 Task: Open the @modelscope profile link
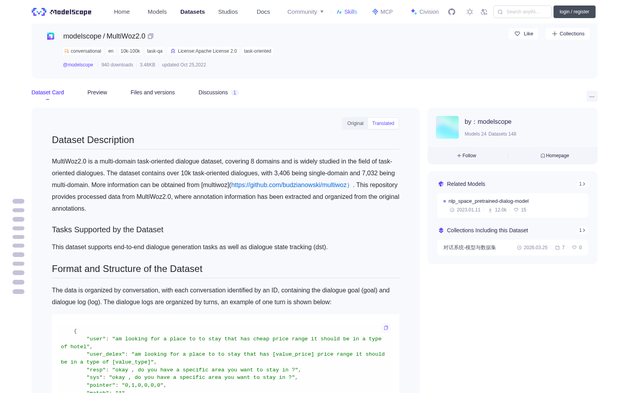click(78, 65)
